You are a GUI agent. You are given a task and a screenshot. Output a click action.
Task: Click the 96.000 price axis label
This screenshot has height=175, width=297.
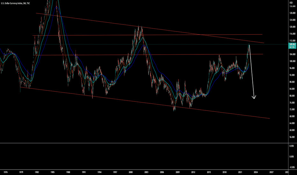click(292, 68)
